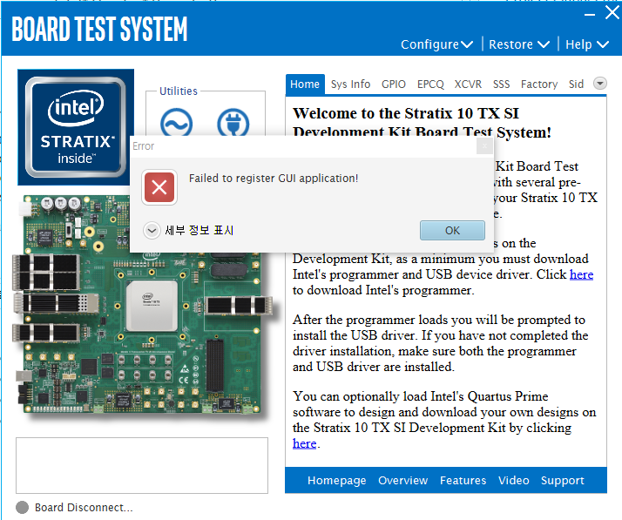This screenshot has height=520, width=622.
Task: Click OK in the Error dialog
Action: pos(452,231)
